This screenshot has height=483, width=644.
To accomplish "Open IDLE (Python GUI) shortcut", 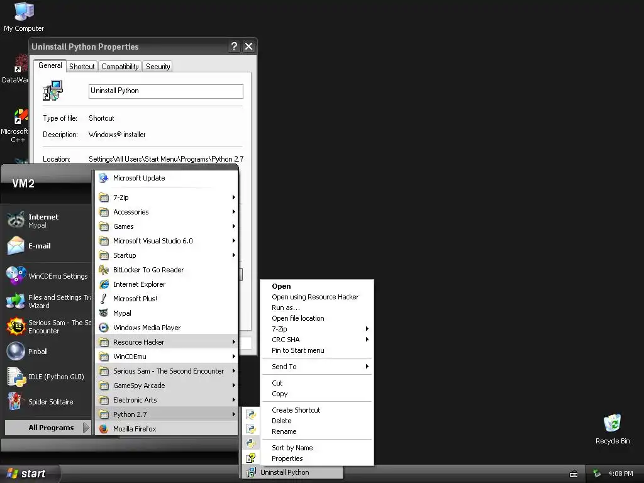I will (46, 377).
